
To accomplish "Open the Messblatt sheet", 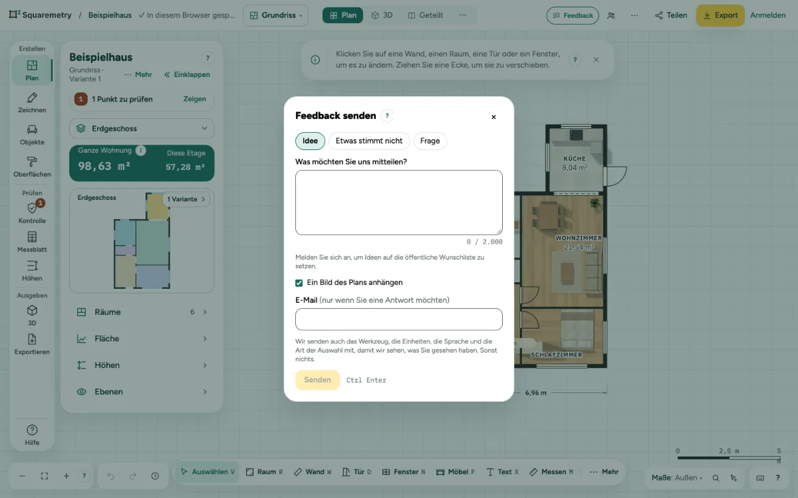I will (32, 242).
